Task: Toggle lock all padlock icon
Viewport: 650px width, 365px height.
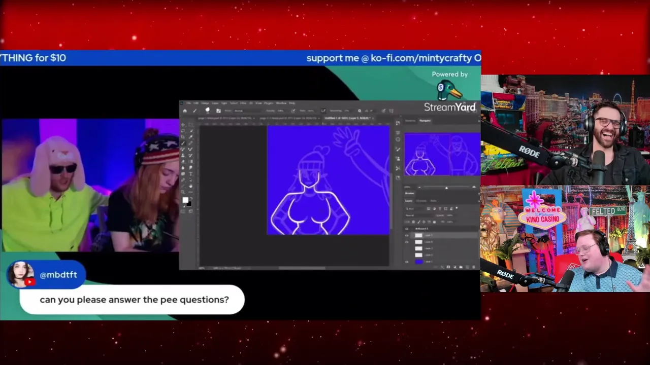Action: point(434,222)
